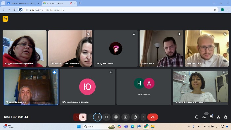Screen dimensions: 231x130
Task: Open host controls lock icon
Action: click(x=226, y=117)
